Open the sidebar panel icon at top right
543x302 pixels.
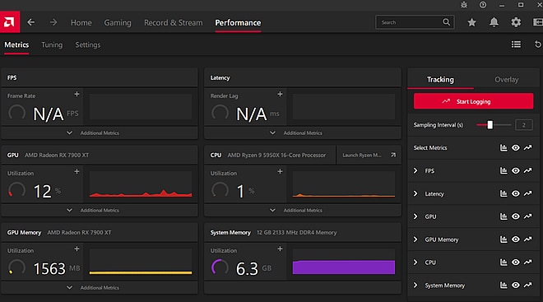(x=538, y=22)
